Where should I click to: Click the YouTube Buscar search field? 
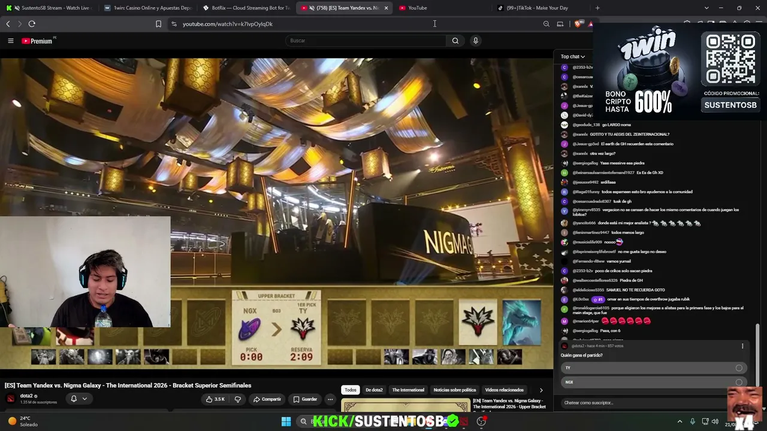(366, 41)
